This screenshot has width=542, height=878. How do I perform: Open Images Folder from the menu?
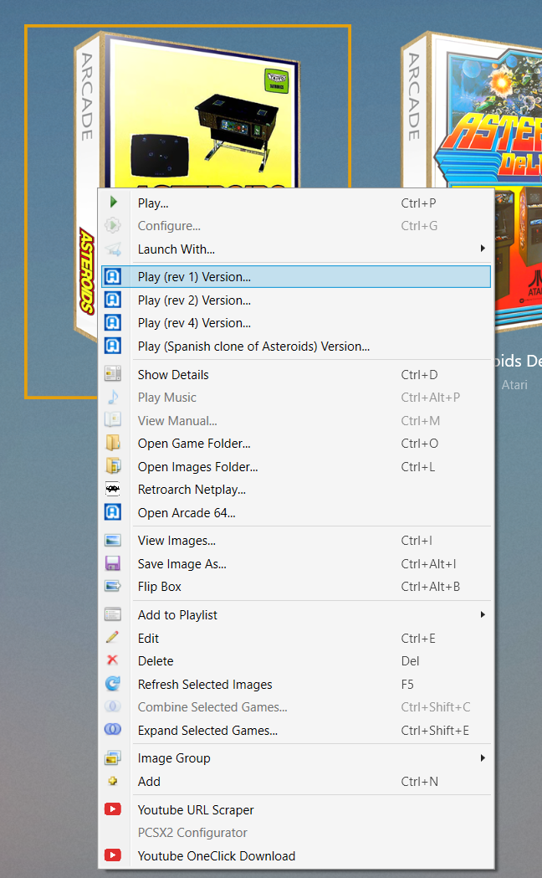pos(296,466)
